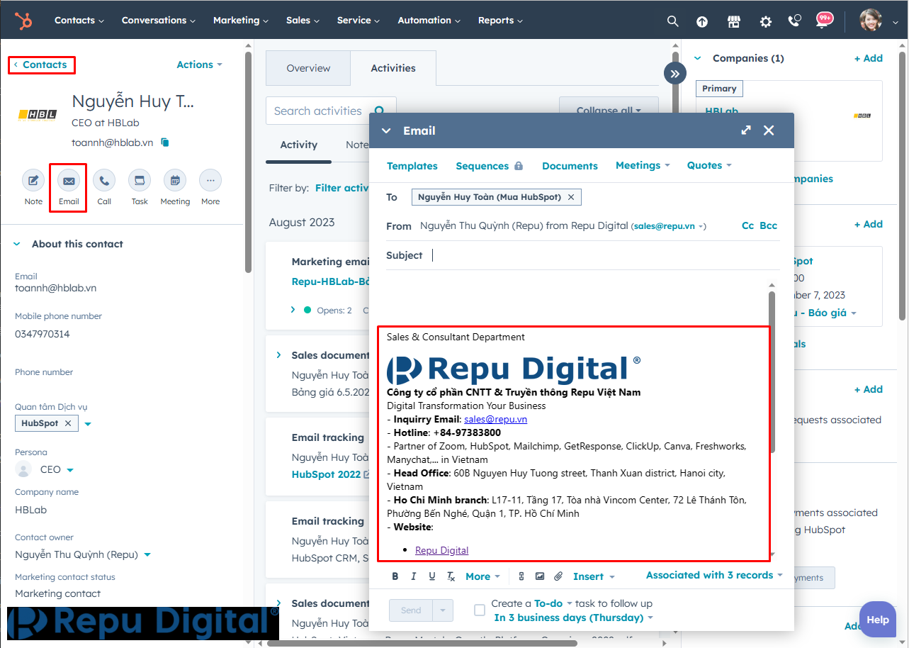
Task: Click the attach file paperclip icon
Action: click(558, 576)
